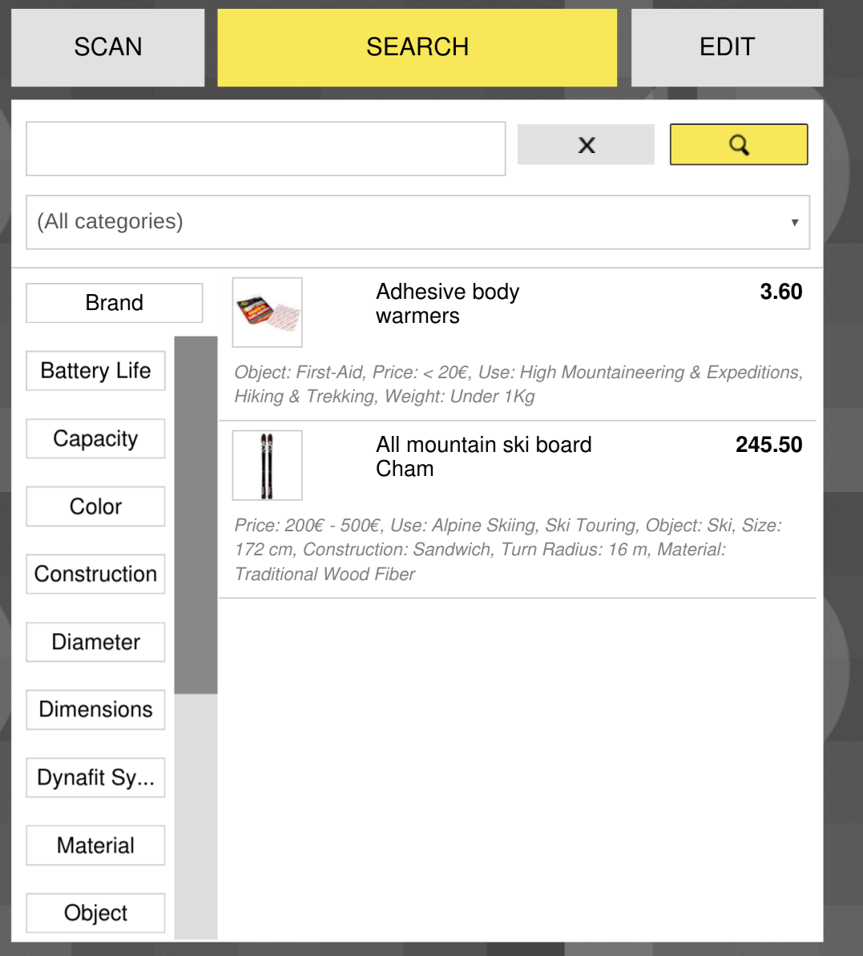
Task: Apply the Dimensions filter
Action: click(x=95, y=710)
